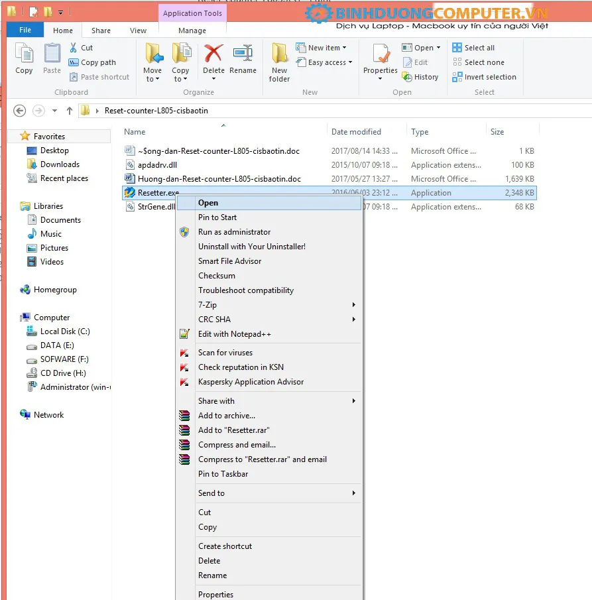Click the red Delete X icon
The image size is (592, 600).
click(213, 53)
